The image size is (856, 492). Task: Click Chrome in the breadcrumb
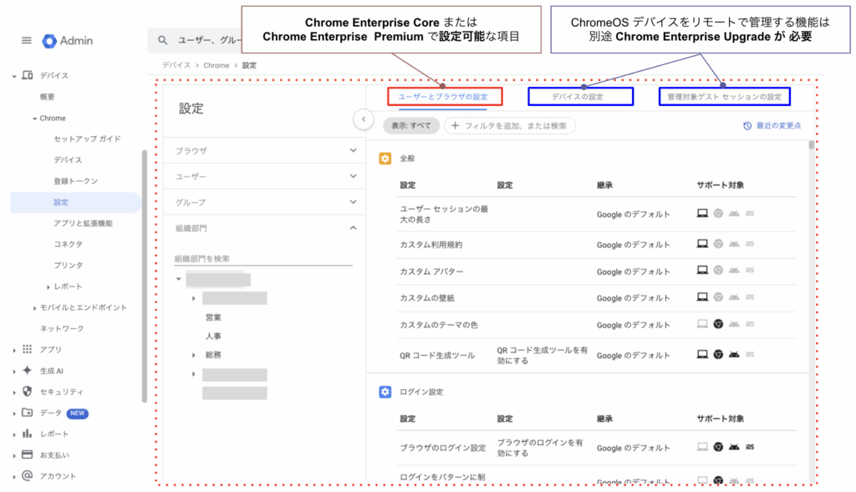(x=217, y=65)
